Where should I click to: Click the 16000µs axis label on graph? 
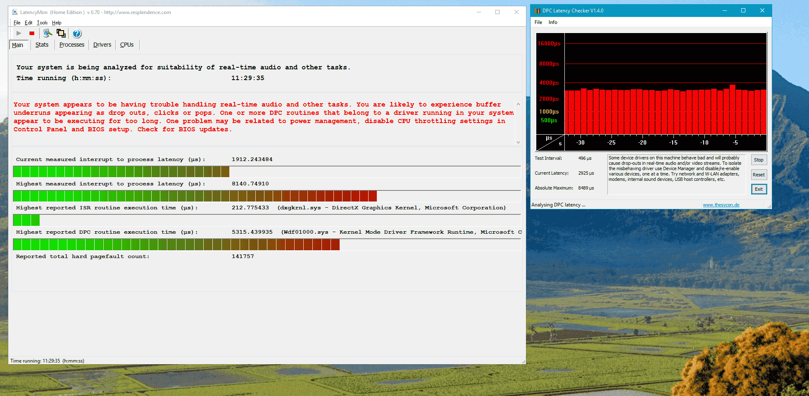point(549,43)
